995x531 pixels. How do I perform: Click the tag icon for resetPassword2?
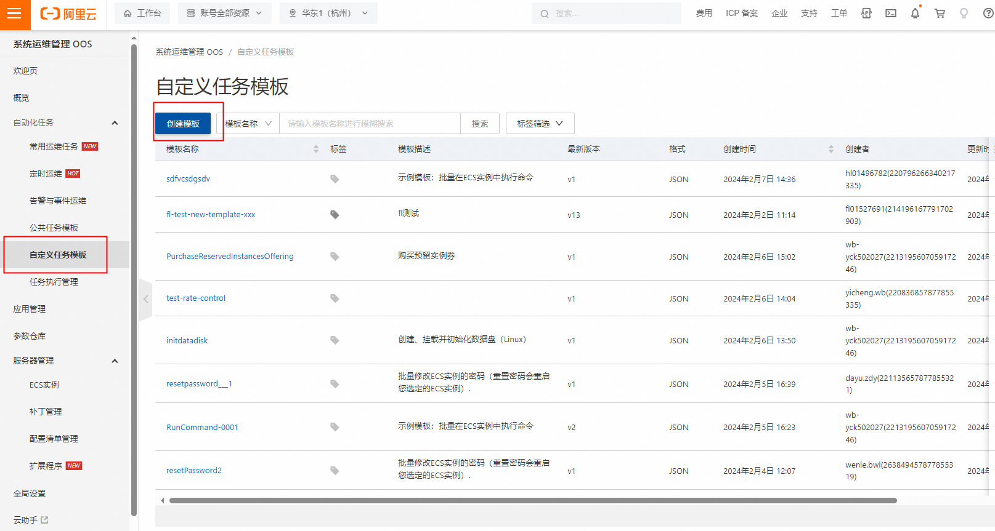point(335,471)
